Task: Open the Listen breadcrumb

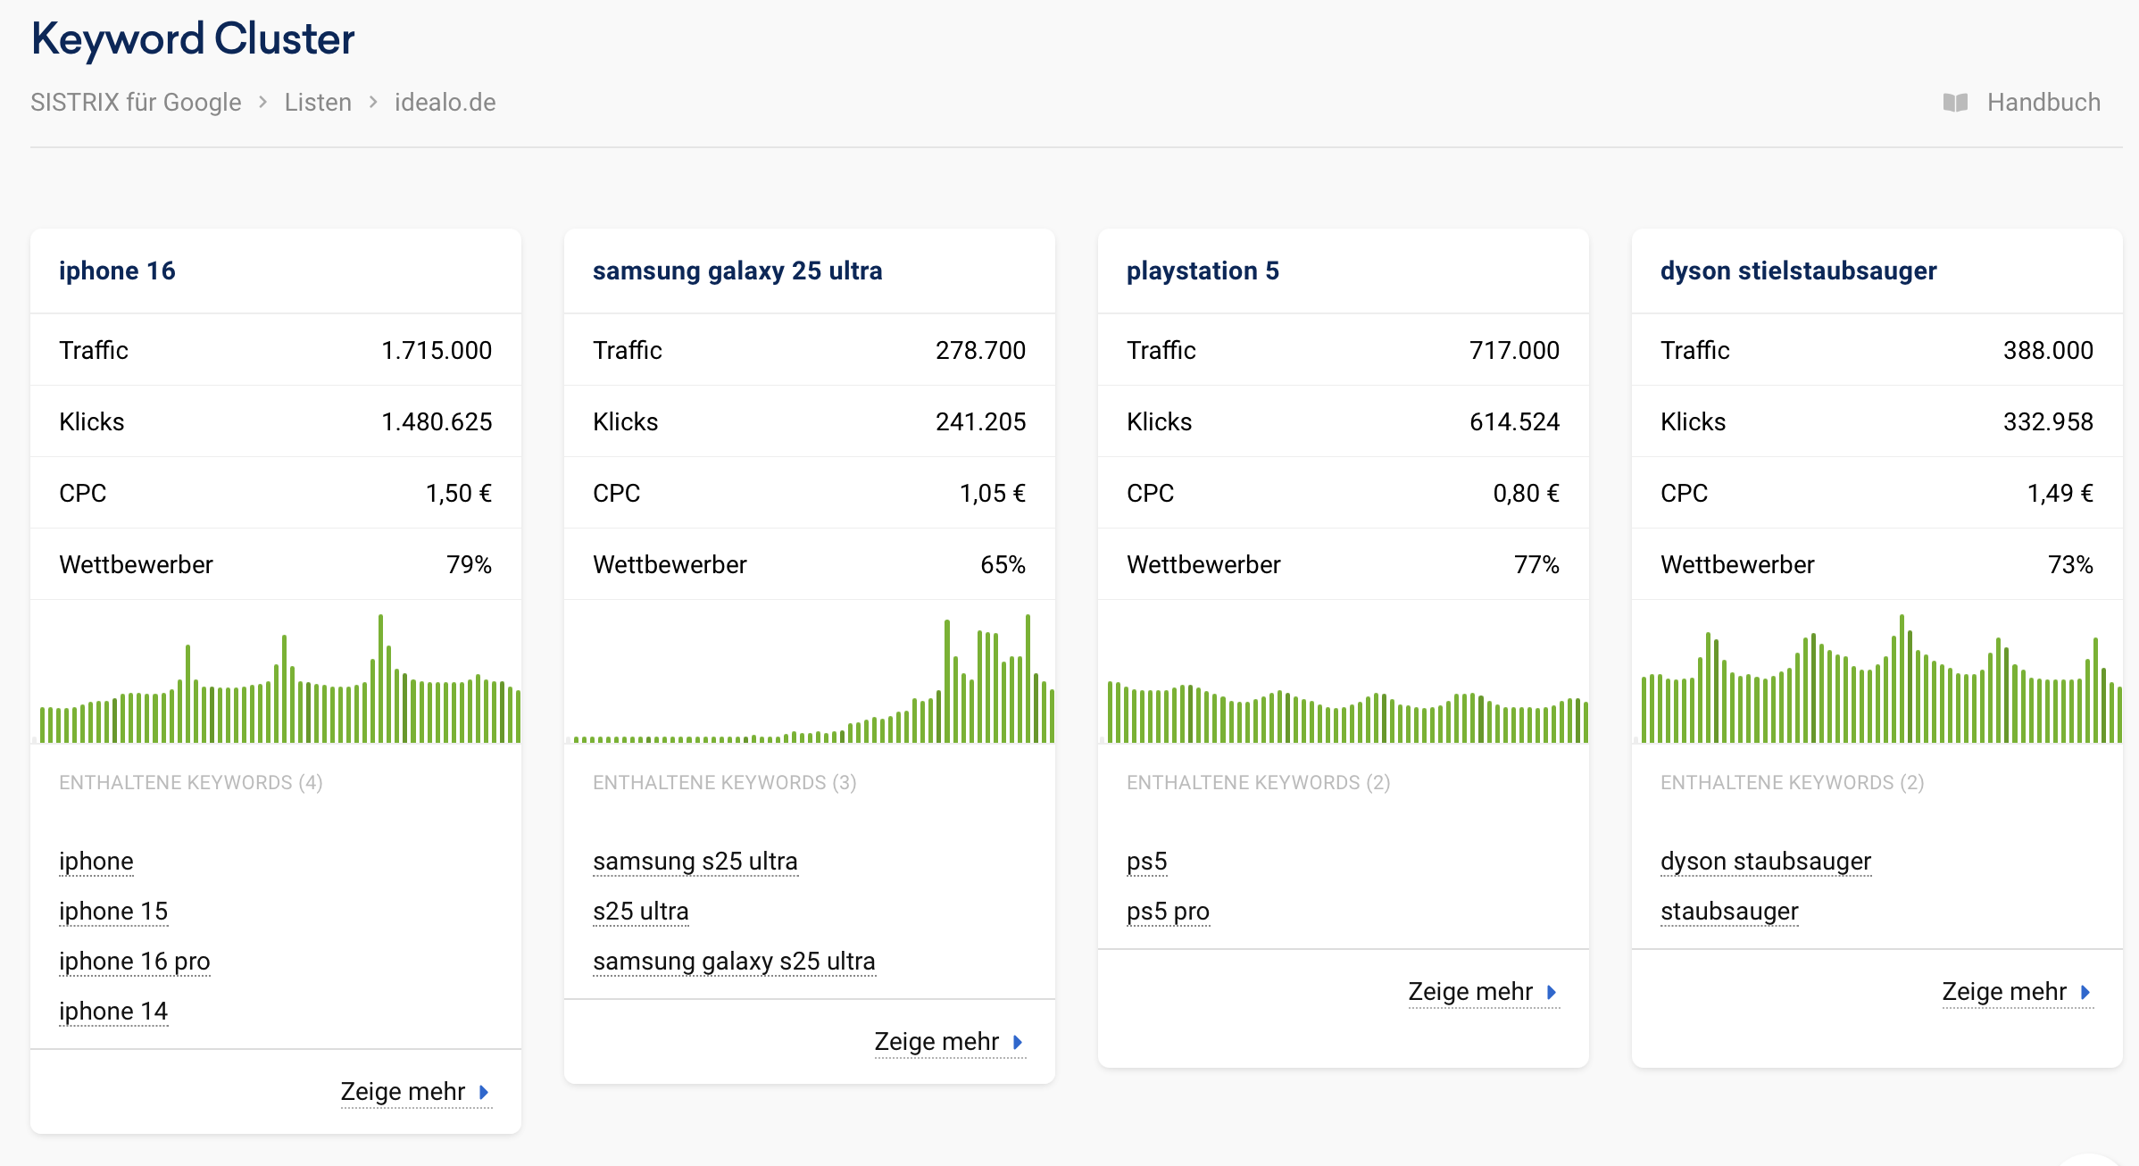Action: [x=318, y=103]
